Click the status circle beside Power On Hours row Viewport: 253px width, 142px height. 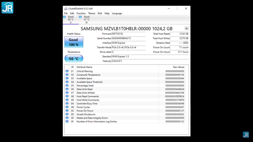67,110
